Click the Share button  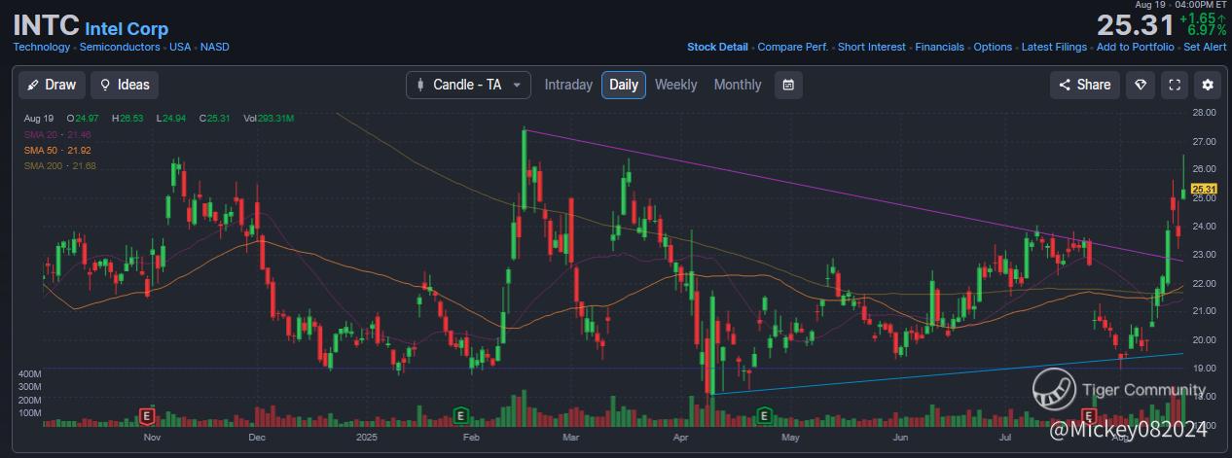(1085, 85)
